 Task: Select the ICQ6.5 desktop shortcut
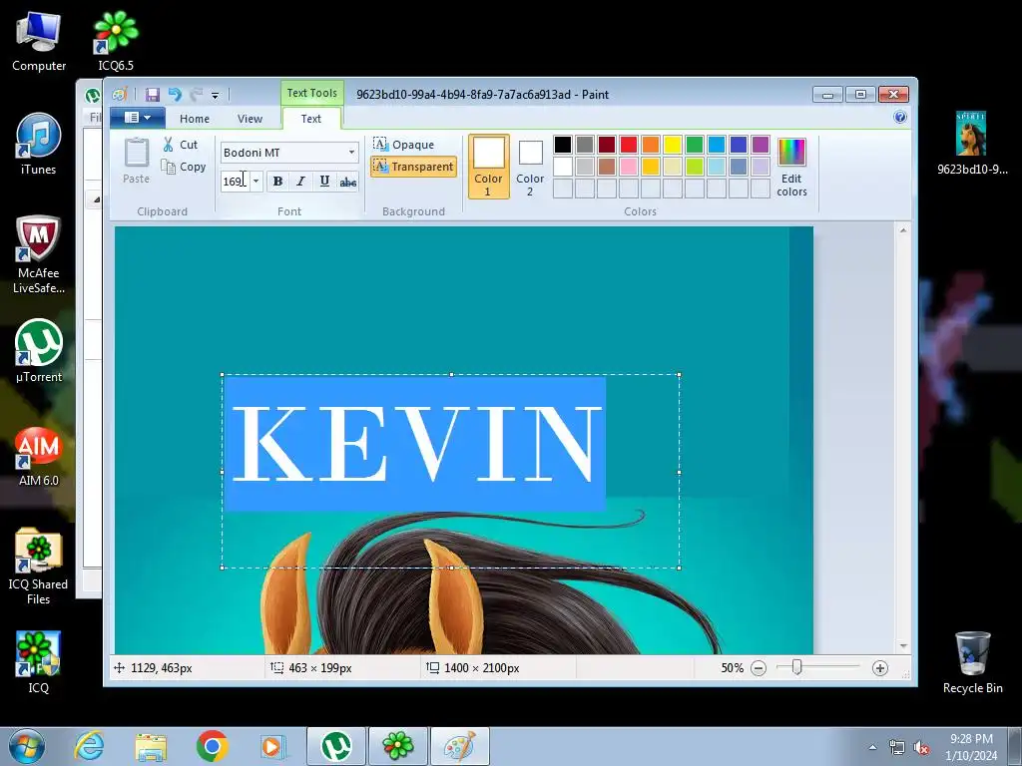click(116, 42)
